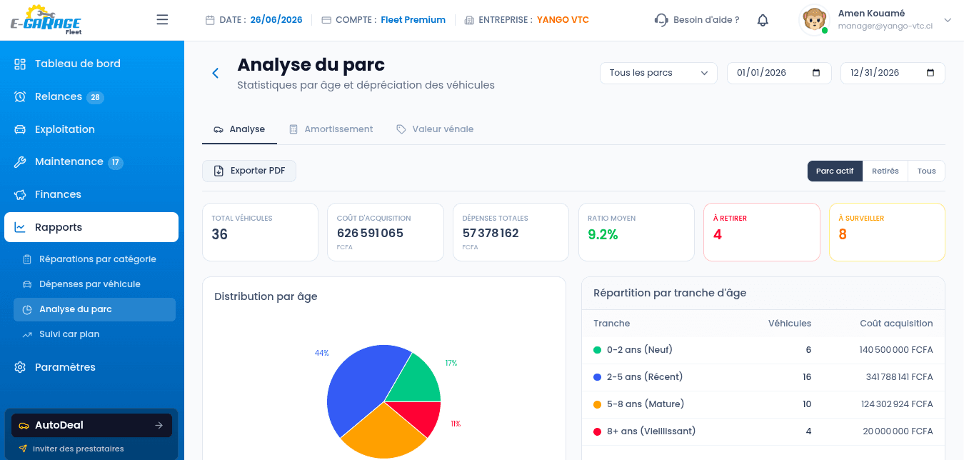This screenshot has width=964, height=460.
Task: Click the monkey user avatar
Action: pos(813,20)
